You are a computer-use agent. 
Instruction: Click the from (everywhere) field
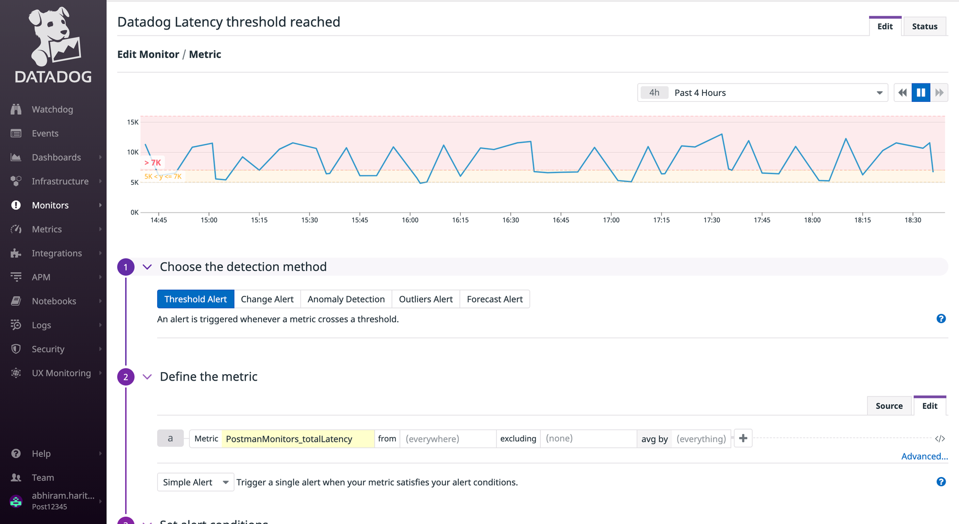(x=448, y=438)
